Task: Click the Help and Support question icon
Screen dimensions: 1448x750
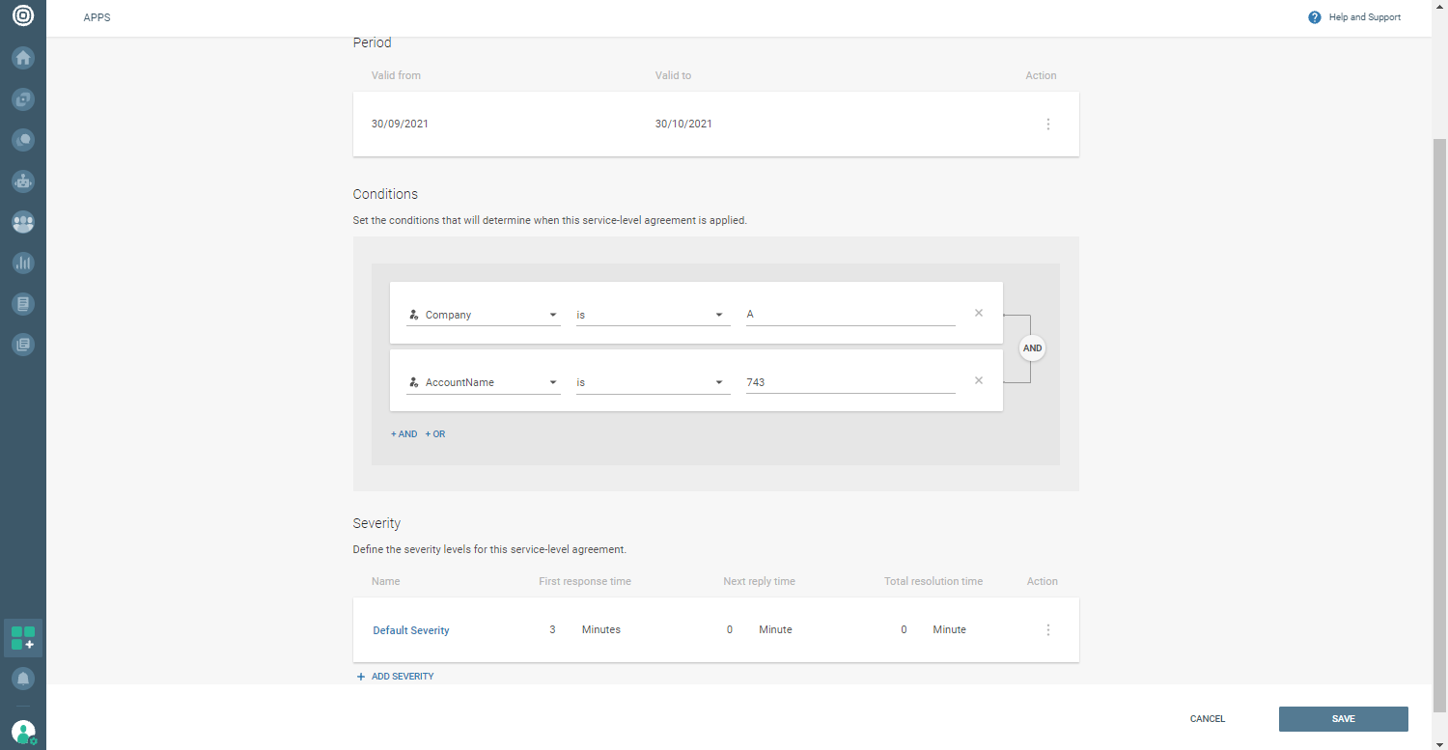Action: pos(1314,17)
